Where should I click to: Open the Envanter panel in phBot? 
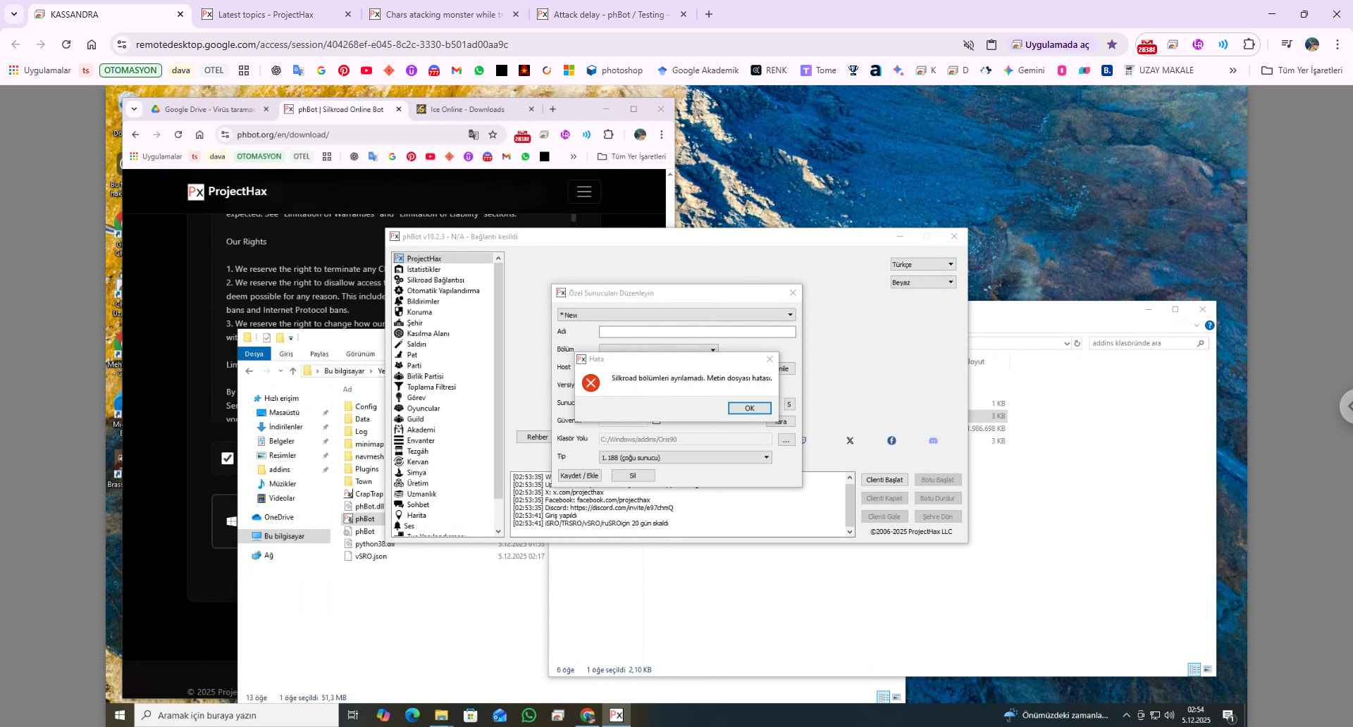point(420,441)
